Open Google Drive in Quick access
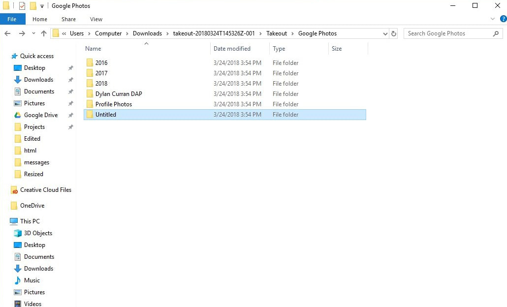This screenshot has height=307, width=507. [x=41, y=115]
